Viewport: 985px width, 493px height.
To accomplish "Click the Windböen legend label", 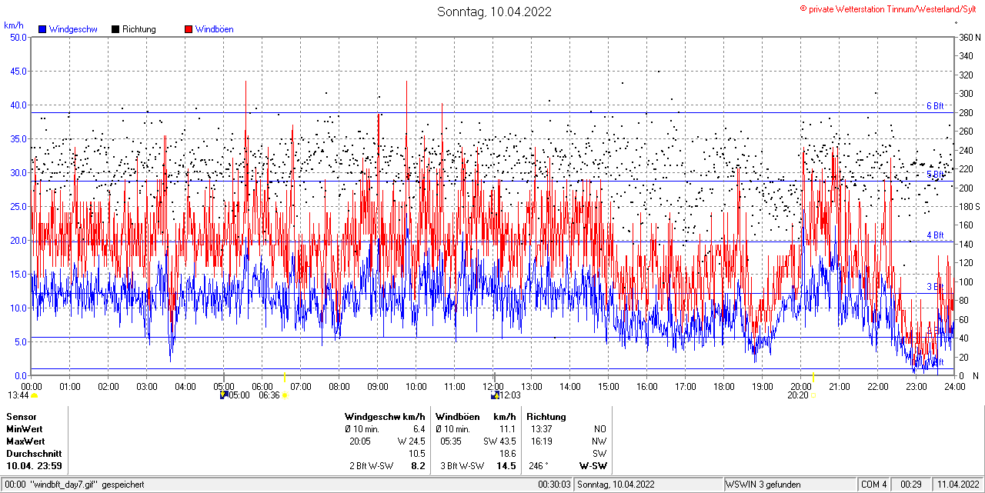I will pos(214,29).
